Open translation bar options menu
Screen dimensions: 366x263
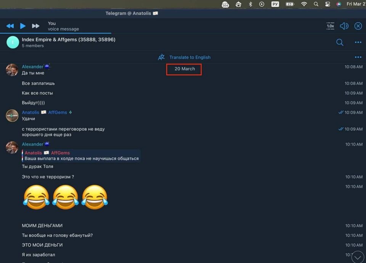coord(358,57)
